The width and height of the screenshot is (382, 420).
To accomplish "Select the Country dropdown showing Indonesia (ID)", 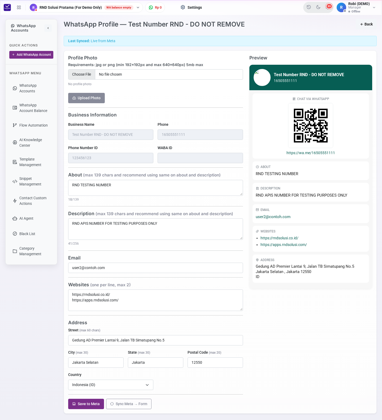I will point(111,385).
